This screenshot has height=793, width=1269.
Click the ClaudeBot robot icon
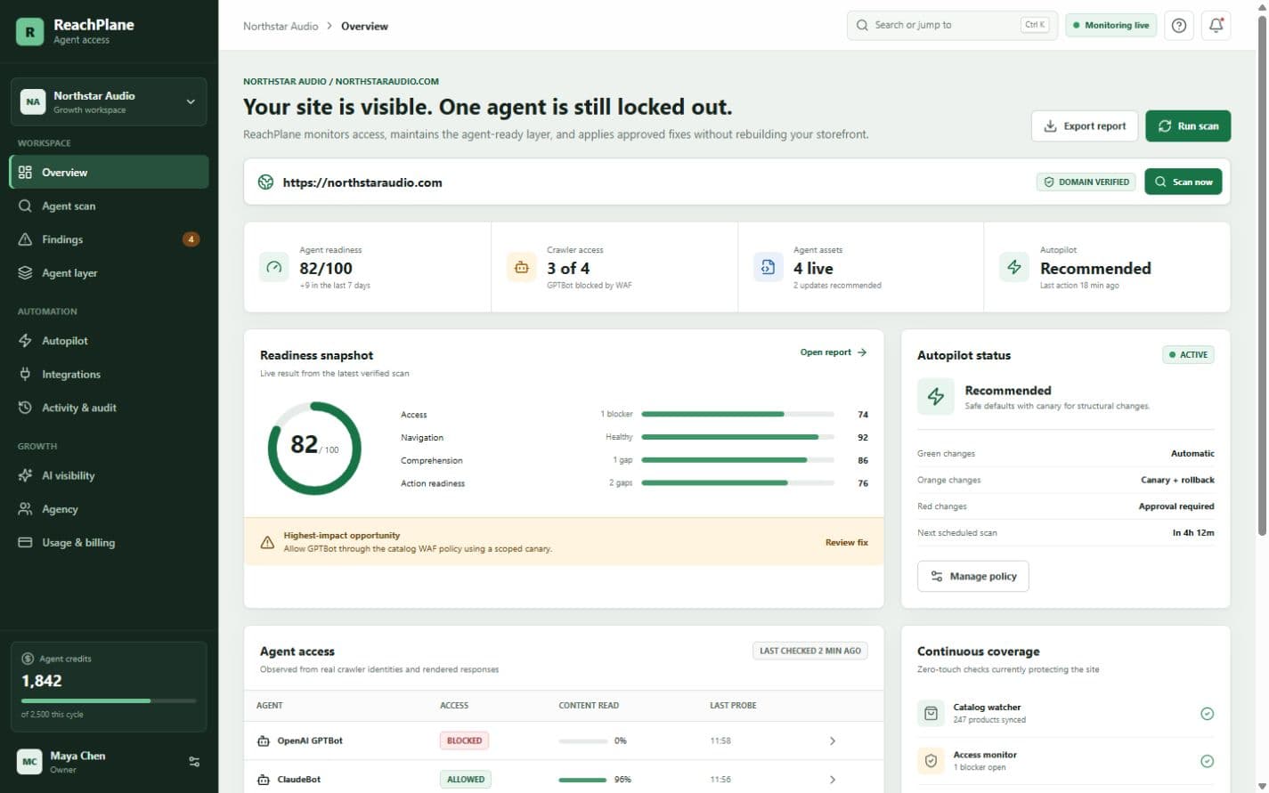[264, 780]
